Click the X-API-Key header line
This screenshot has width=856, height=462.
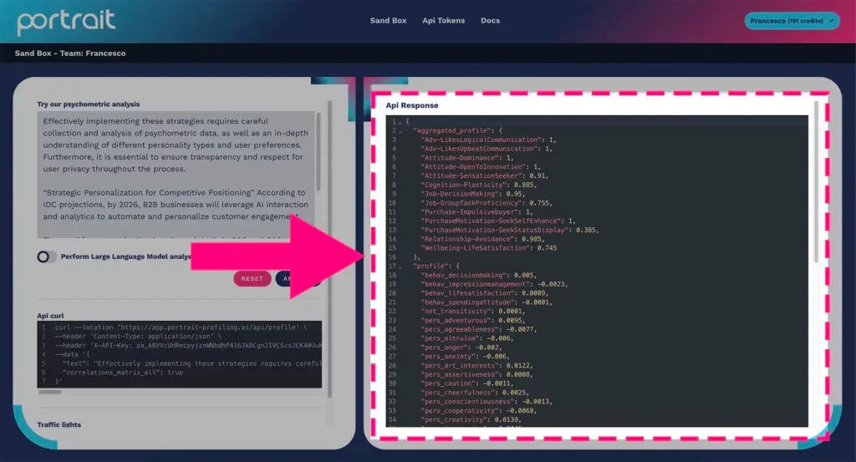[188, 346]
